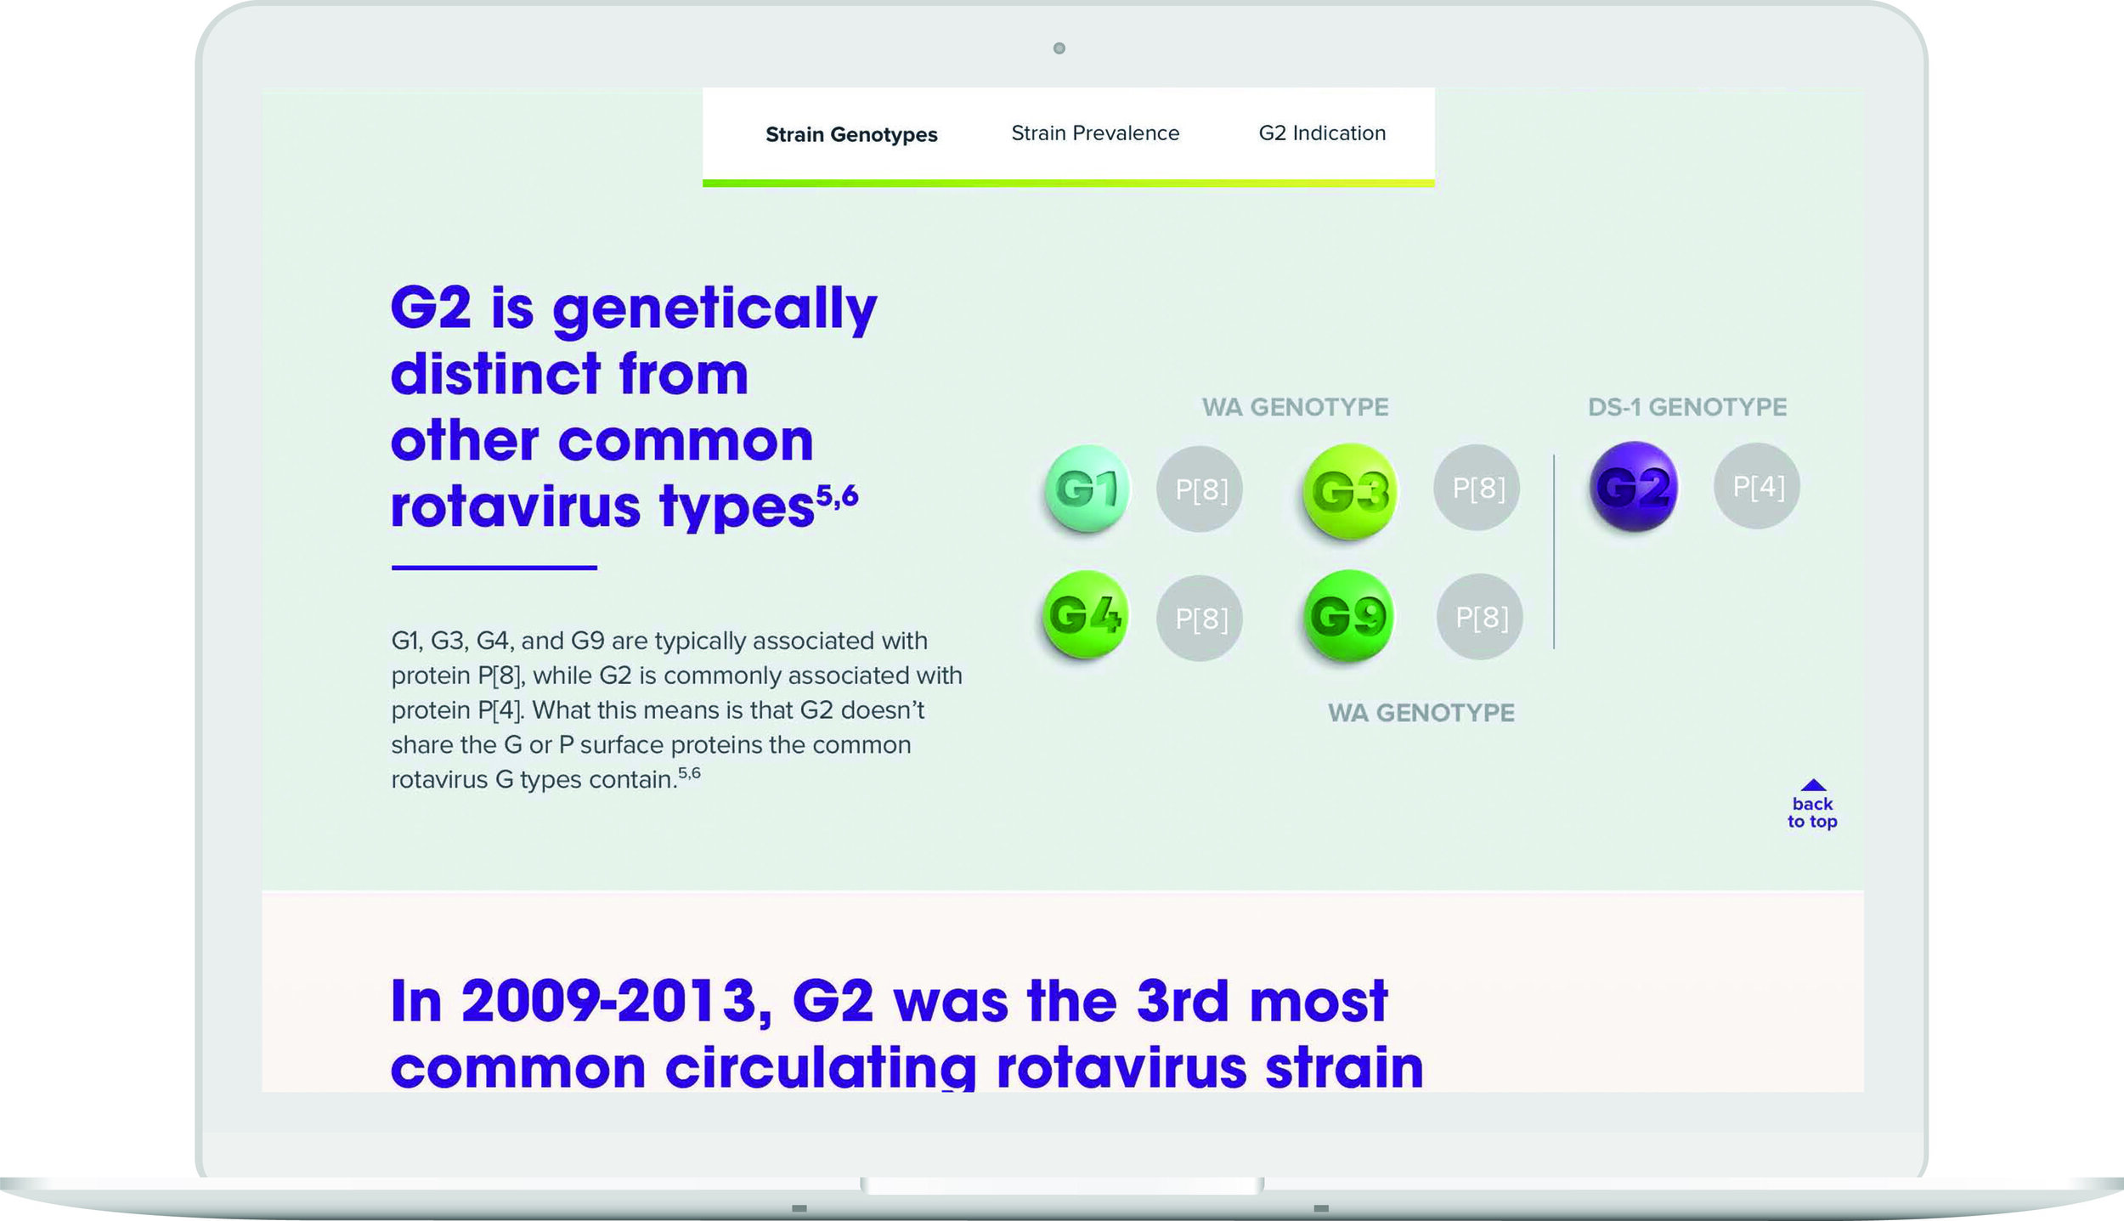Click the upper WA GENOTYPE label
The width and height of the screenshot is (2124, 1221).
(x=1295, y=407)
